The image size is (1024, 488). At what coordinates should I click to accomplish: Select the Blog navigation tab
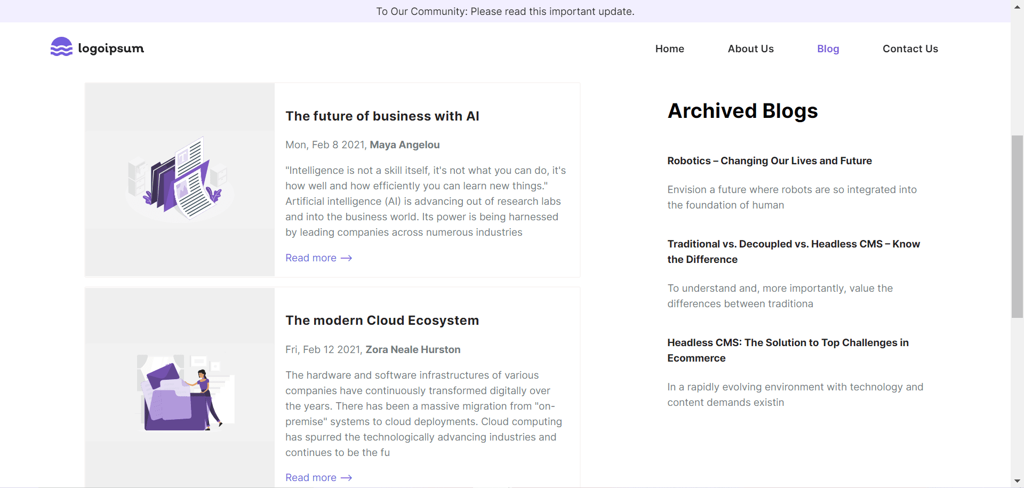point(828,49)
